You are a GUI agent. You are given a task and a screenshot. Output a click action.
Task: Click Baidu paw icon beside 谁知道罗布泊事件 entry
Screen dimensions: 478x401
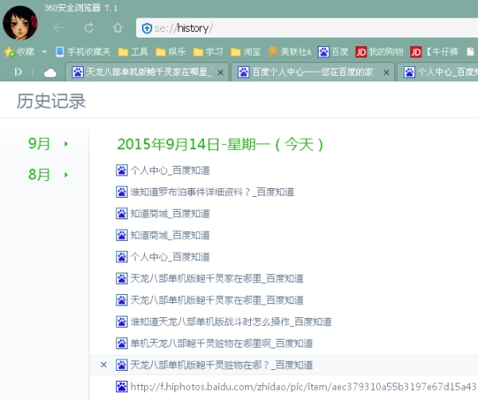(122, 192)
